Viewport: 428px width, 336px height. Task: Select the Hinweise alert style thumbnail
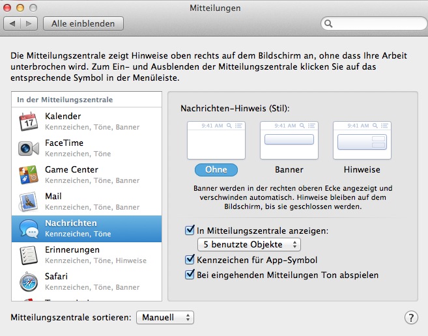[x=362, y=140]
